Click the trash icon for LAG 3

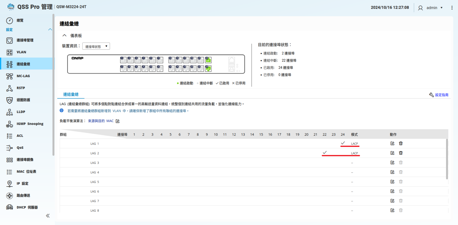click(401, 162)
